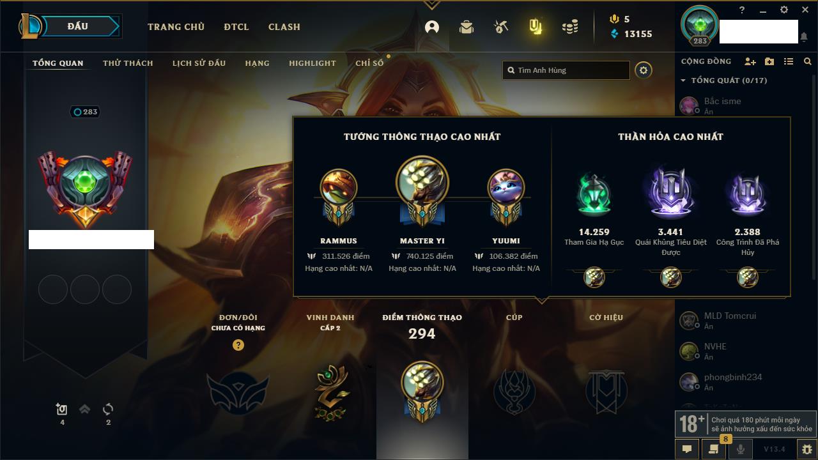Toggle the microphone mute button
The width and height of the screenshot is (818, 460).
(741, 449)
